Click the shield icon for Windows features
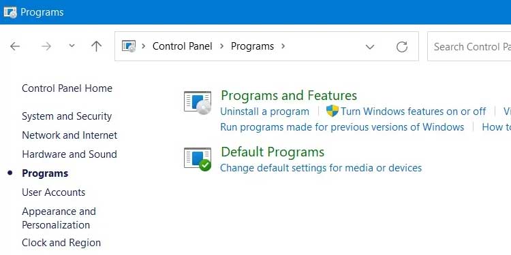Screen dimensions: 511x255 [332, 111]
